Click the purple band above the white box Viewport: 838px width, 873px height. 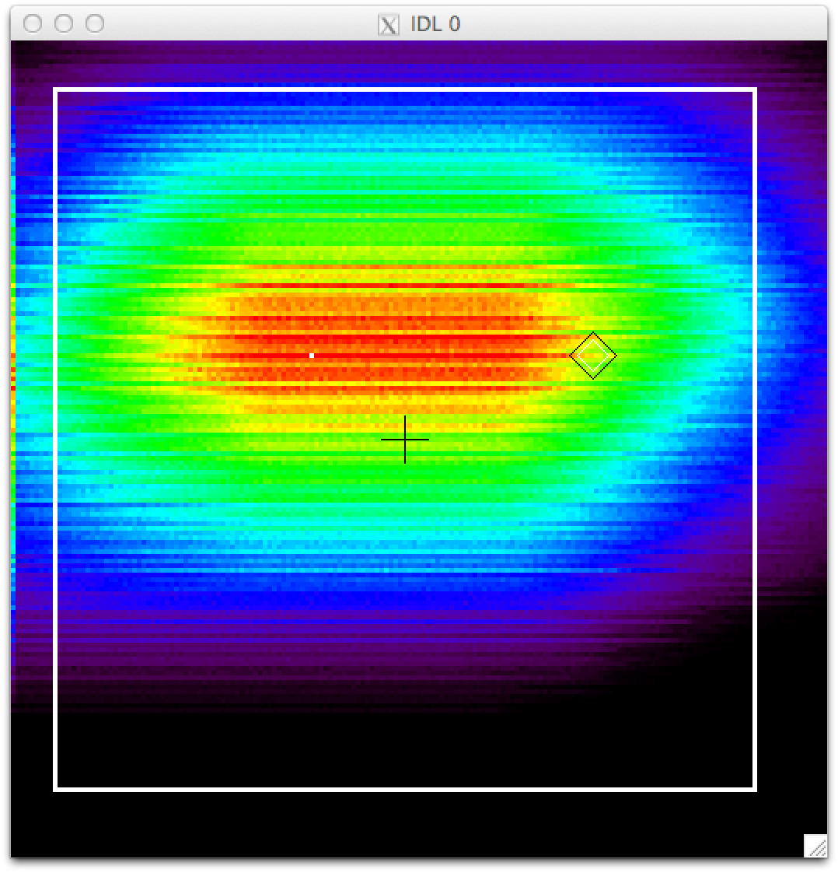tap(404, 64)
